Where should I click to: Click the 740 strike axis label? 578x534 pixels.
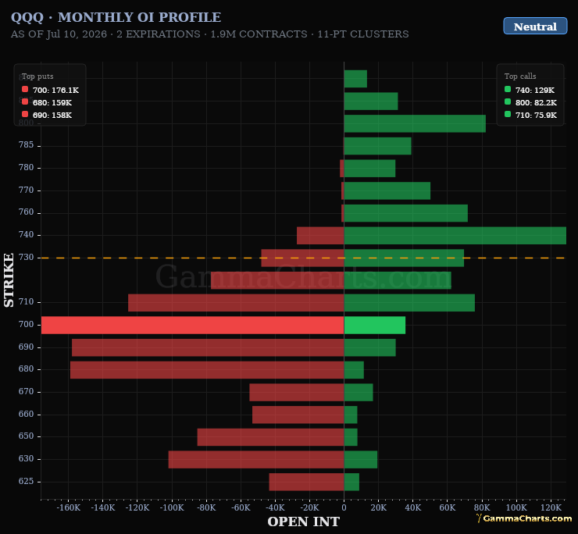[x=27, y=235]
